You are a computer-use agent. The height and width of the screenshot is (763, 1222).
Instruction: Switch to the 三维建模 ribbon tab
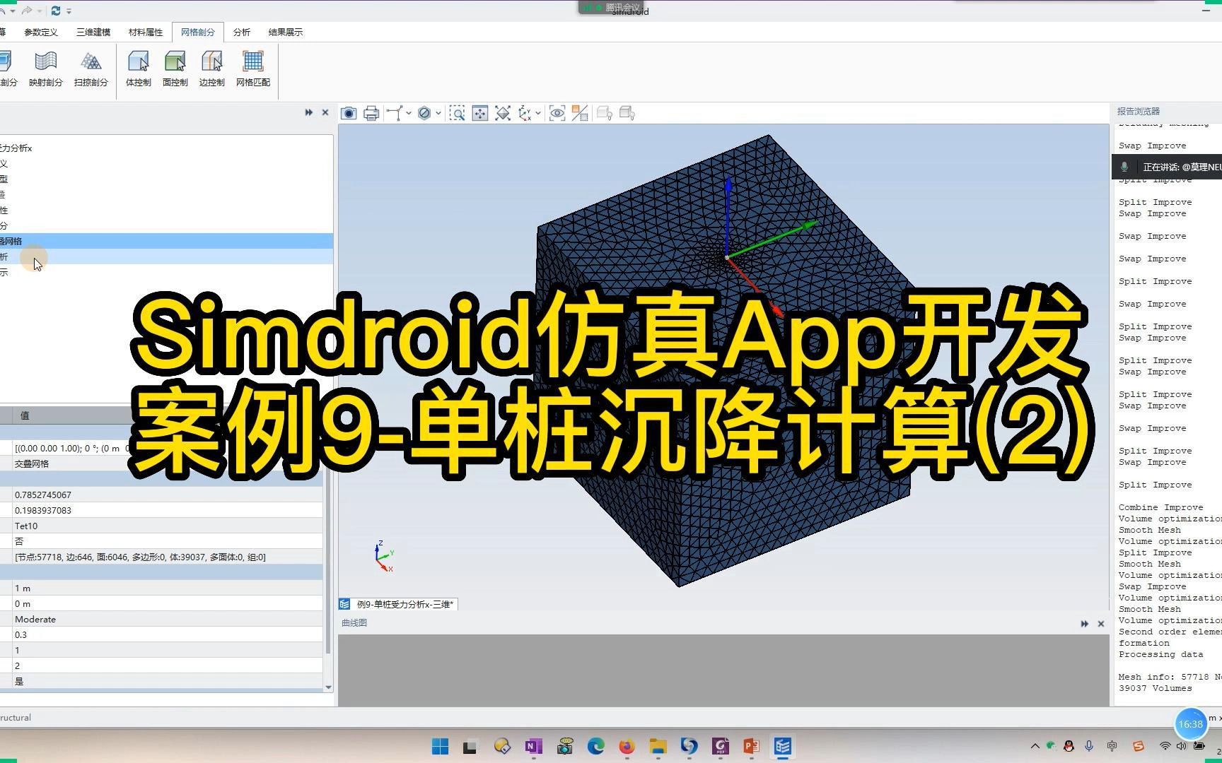click(92, 32)
